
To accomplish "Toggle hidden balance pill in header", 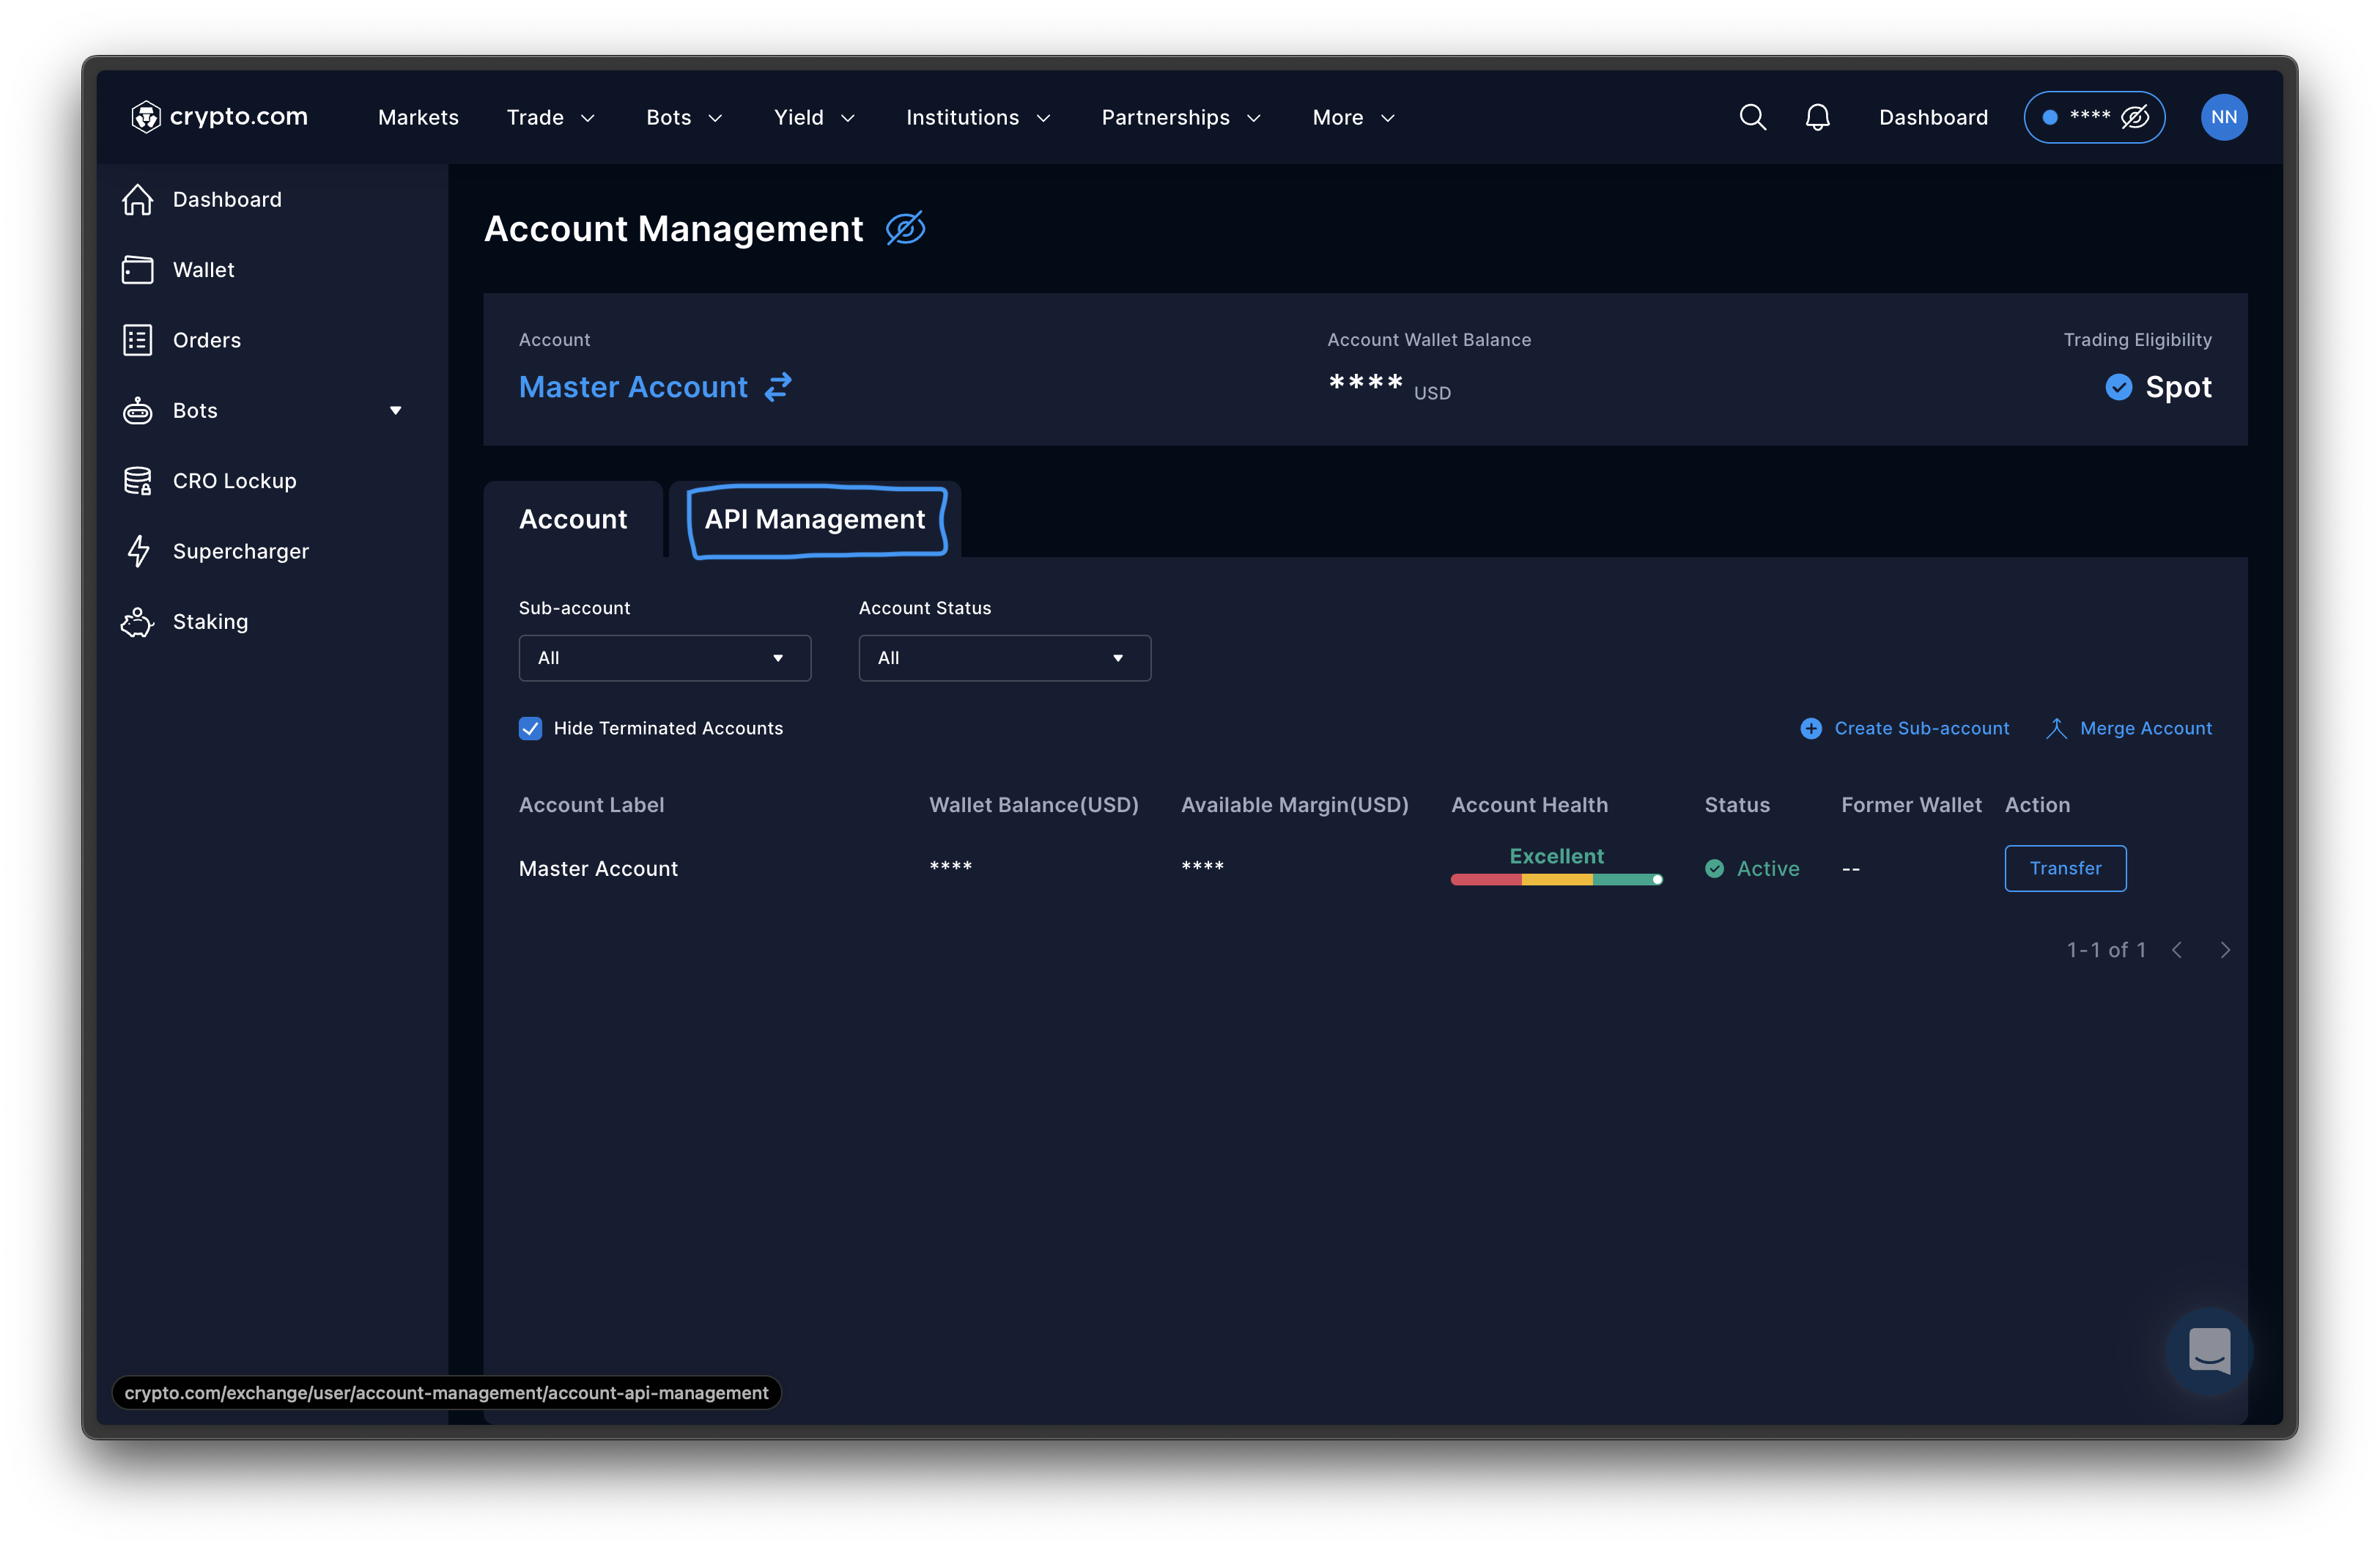I will [x=2094, y=117].
